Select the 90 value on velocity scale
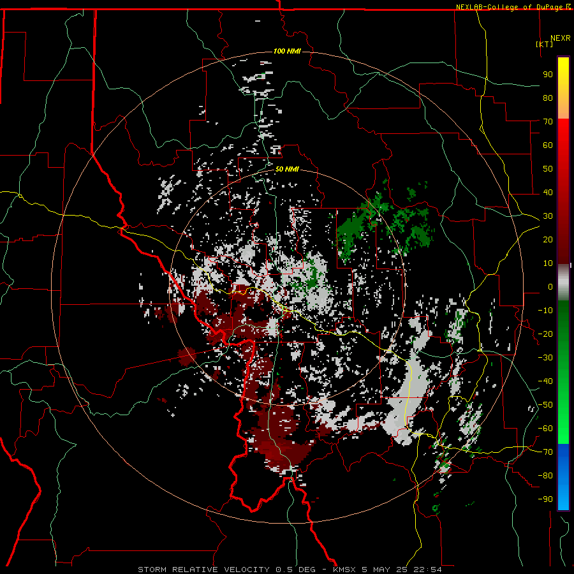The image size is (574, 574). click(548, 75)
